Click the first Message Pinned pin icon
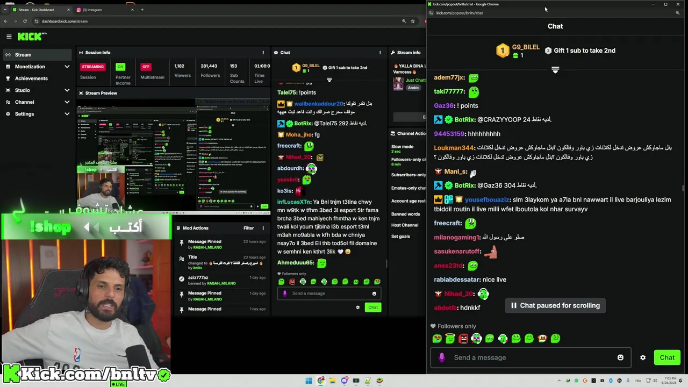688x387 pixels. pyautogui.click(x=182, y=243)
